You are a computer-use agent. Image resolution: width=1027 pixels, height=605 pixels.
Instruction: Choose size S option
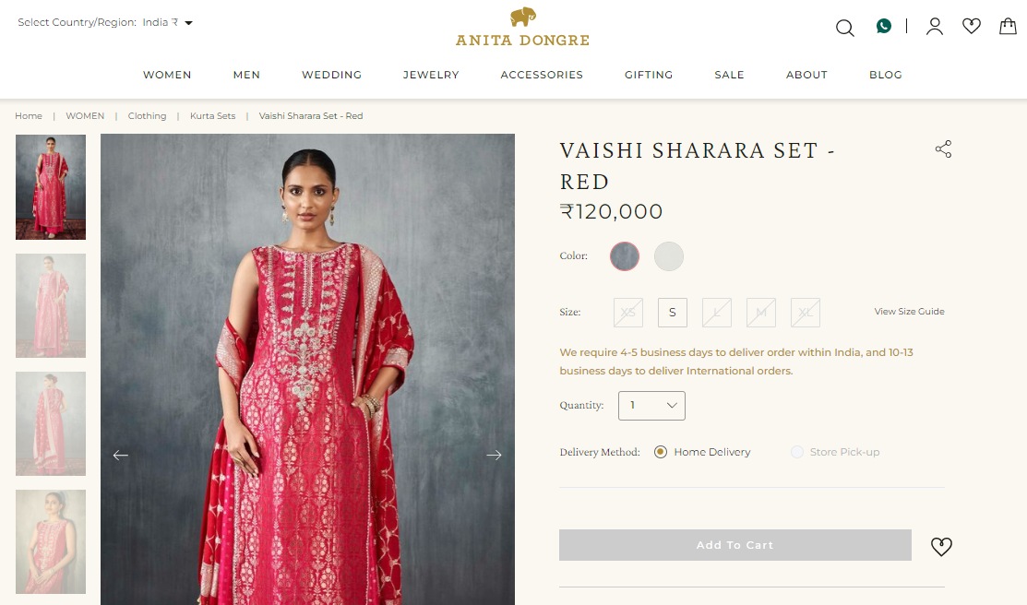point(672,313)
